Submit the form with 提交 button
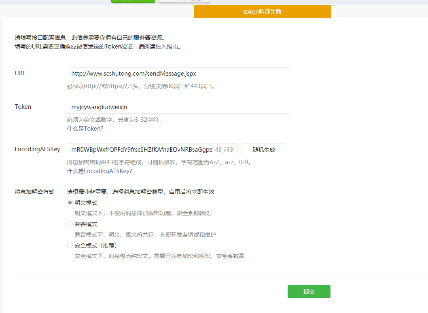 pos(309,292)
